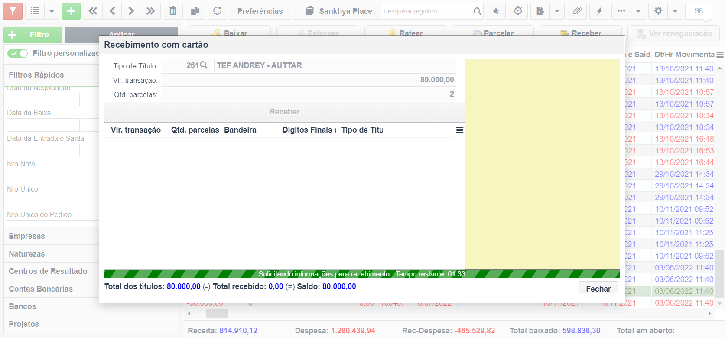Click the star favorites icon
Viewport: 725px width, 338px height.
click(496, 11)
